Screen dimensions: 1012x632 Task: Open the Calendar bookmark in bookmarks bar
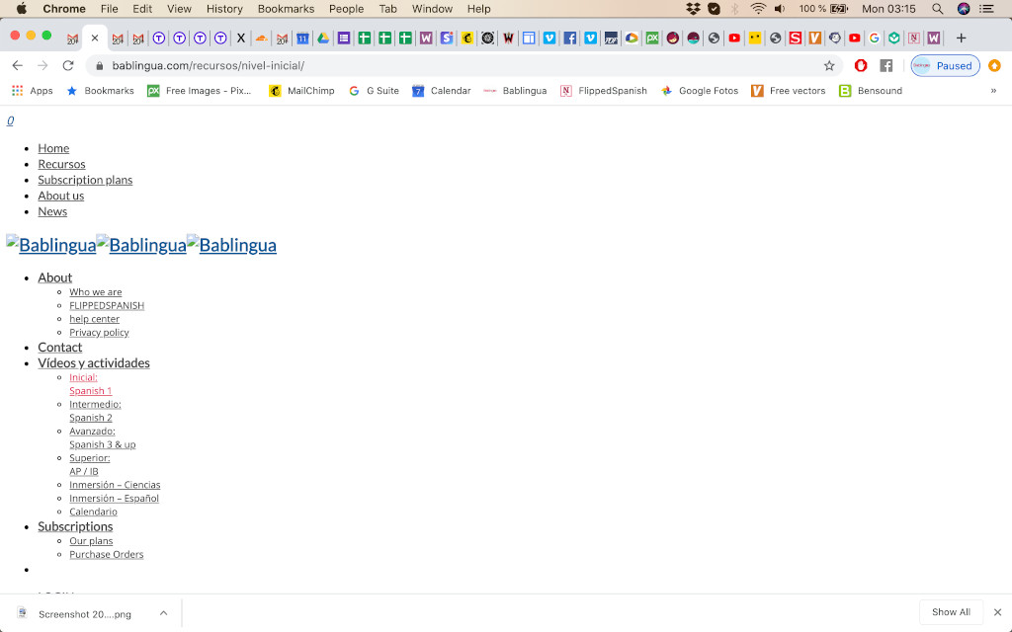(x=442, y=91)
